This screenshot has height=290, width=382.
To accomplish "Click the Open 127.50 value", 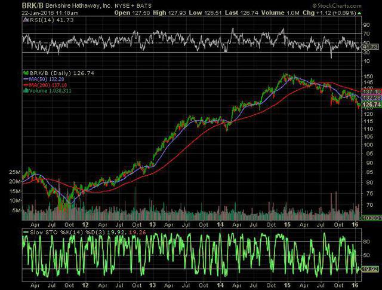I will [132, 13].
